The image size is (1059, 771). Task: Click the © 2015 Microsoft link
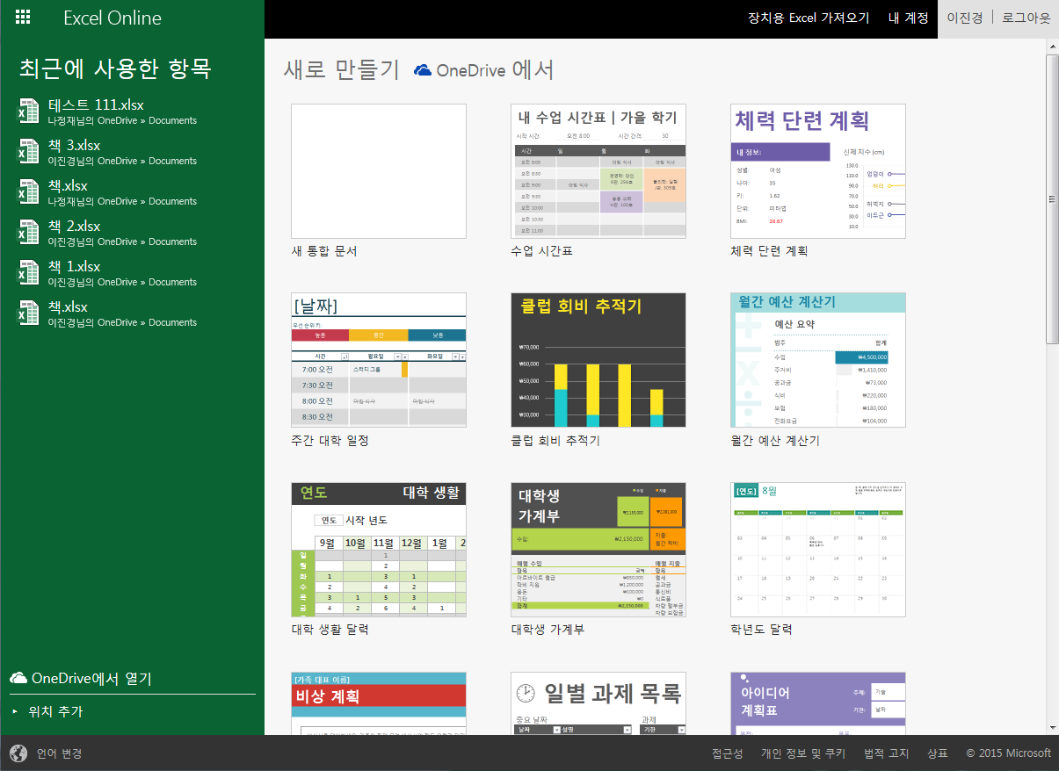pos(1009,753)
